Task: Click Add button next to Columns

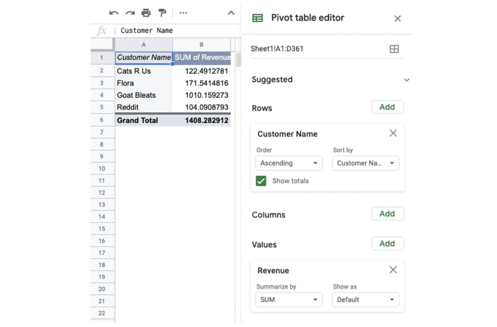Action: pos(387,214)
